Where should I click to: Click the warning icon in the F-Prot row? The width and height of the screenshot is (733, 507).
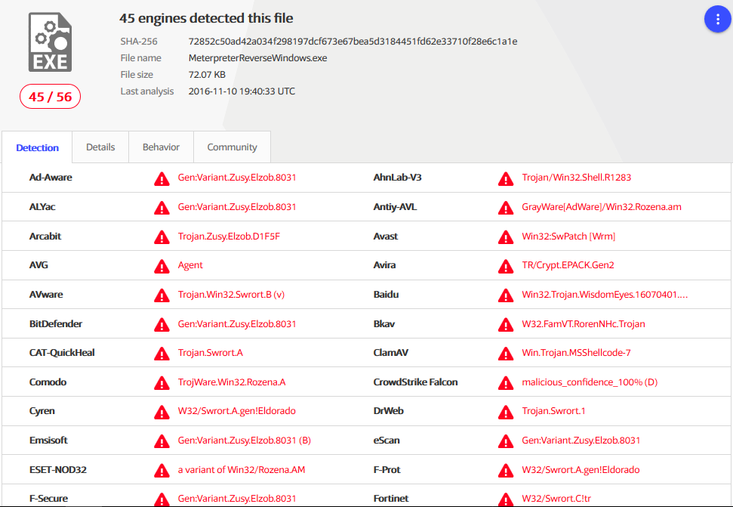coord(506,471)
